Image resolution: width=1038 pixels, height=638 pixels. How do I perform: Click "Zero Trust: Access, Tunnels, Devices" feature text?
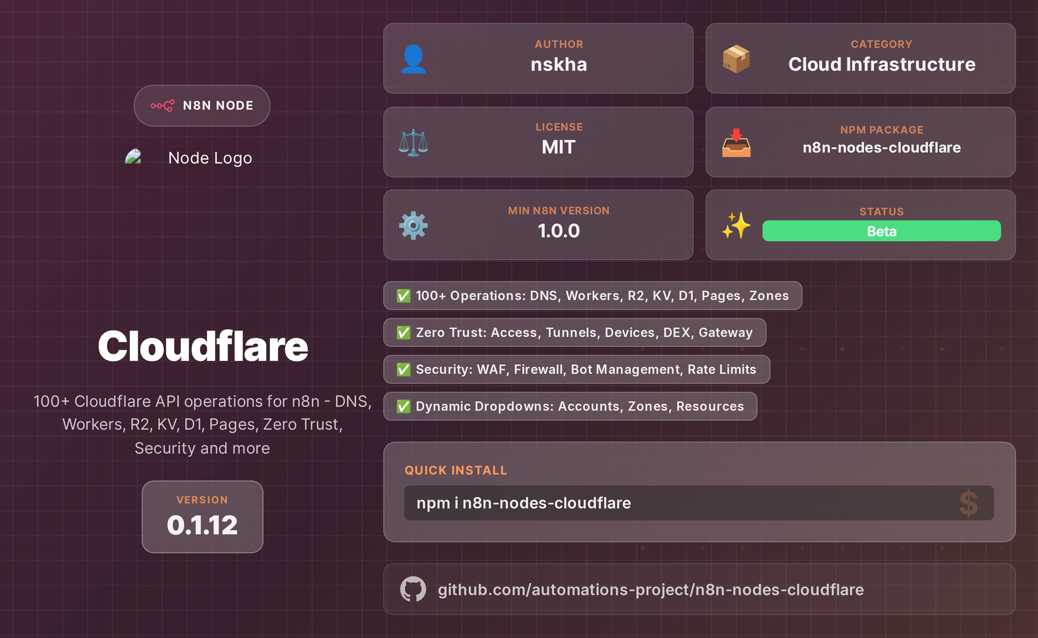point(584,332)
